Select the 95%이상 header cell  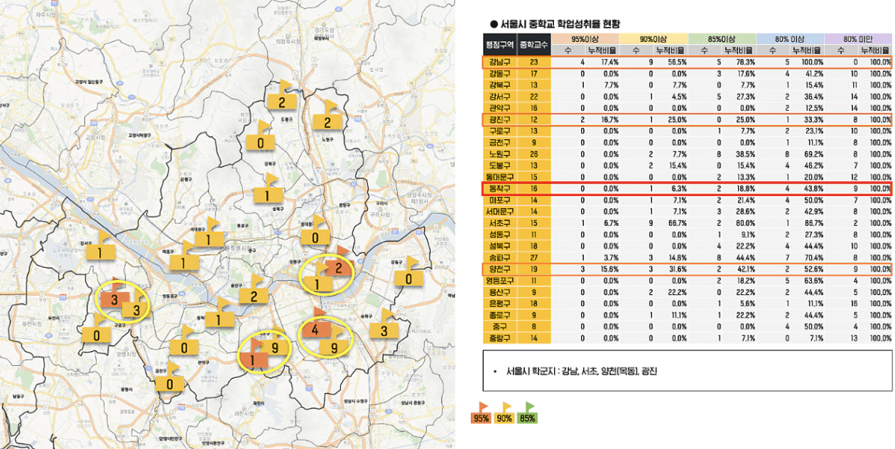[585, 38]
